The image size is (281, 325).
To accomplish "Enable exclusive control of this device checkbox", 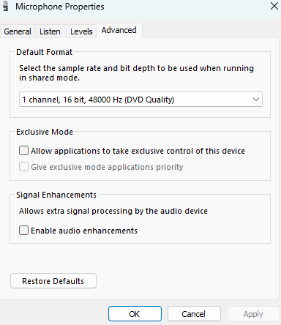I will [23, 151].
